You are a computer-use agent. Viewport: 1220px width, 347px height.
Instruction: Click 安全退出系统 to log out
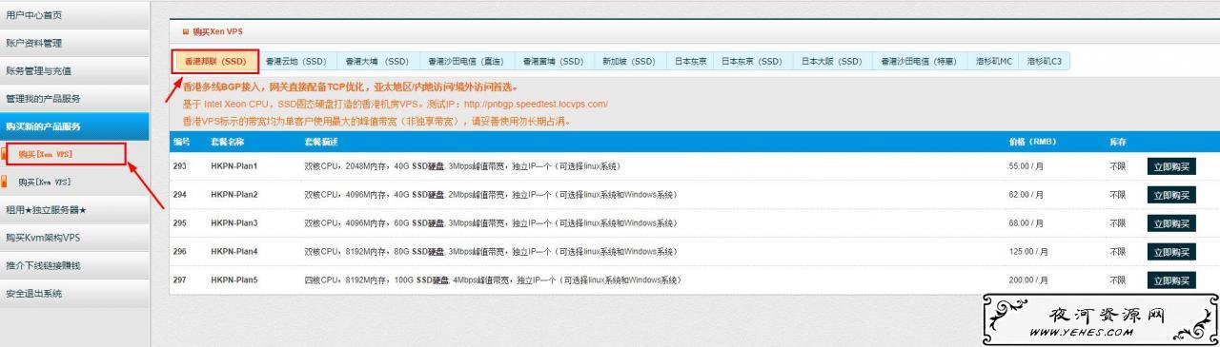click(x=74, y=293)
